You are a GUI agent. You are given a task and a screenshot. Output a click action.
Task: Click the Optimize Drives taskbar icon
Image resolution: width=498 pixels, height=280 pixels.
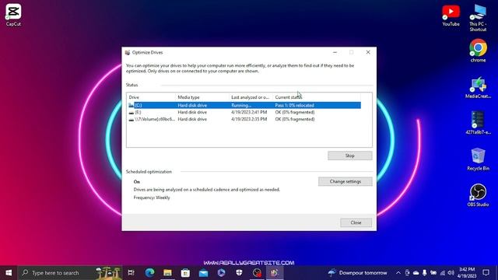click(x=275, y=273)
